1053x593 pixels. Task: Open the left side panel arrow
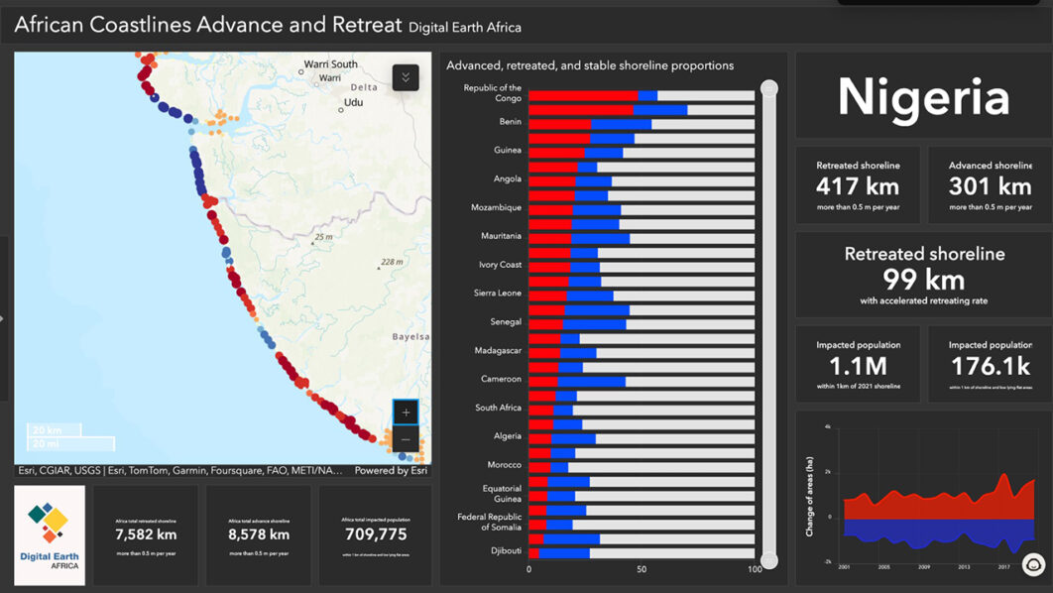3,318
